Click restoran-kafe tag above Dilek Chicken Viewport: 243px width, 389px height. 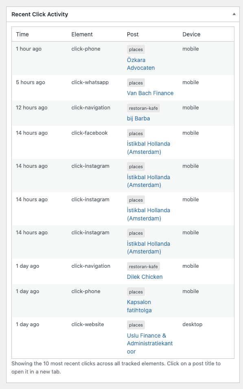(x=143, y=267)
